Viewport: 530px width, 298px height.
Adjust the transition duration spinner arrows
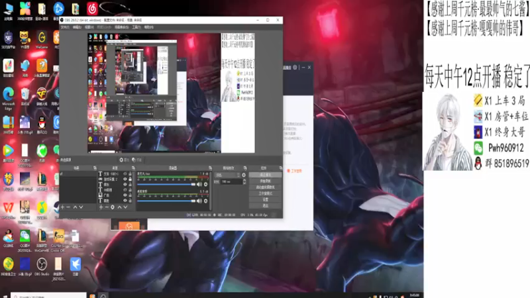[244, 181]
